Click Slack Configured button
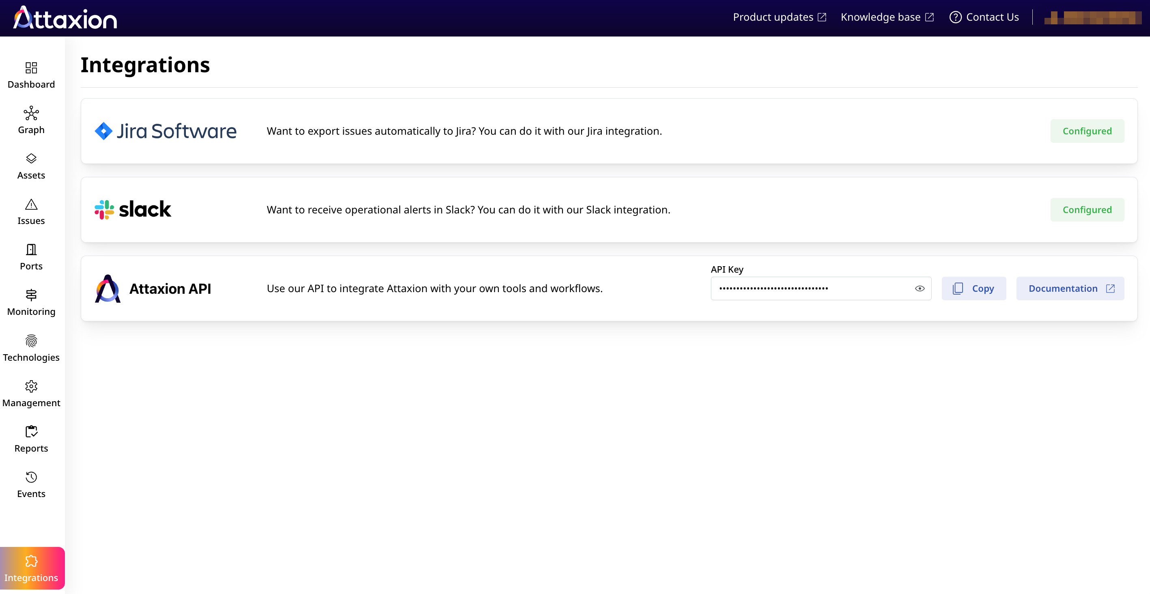 tap(1087, 210)
